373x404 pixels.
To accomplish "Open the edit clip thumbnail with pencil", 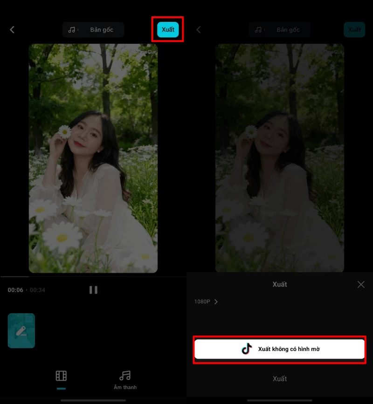I will click(x=21, y=330).
